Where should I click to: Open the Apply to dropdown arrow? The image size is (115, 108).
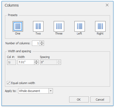51,91
